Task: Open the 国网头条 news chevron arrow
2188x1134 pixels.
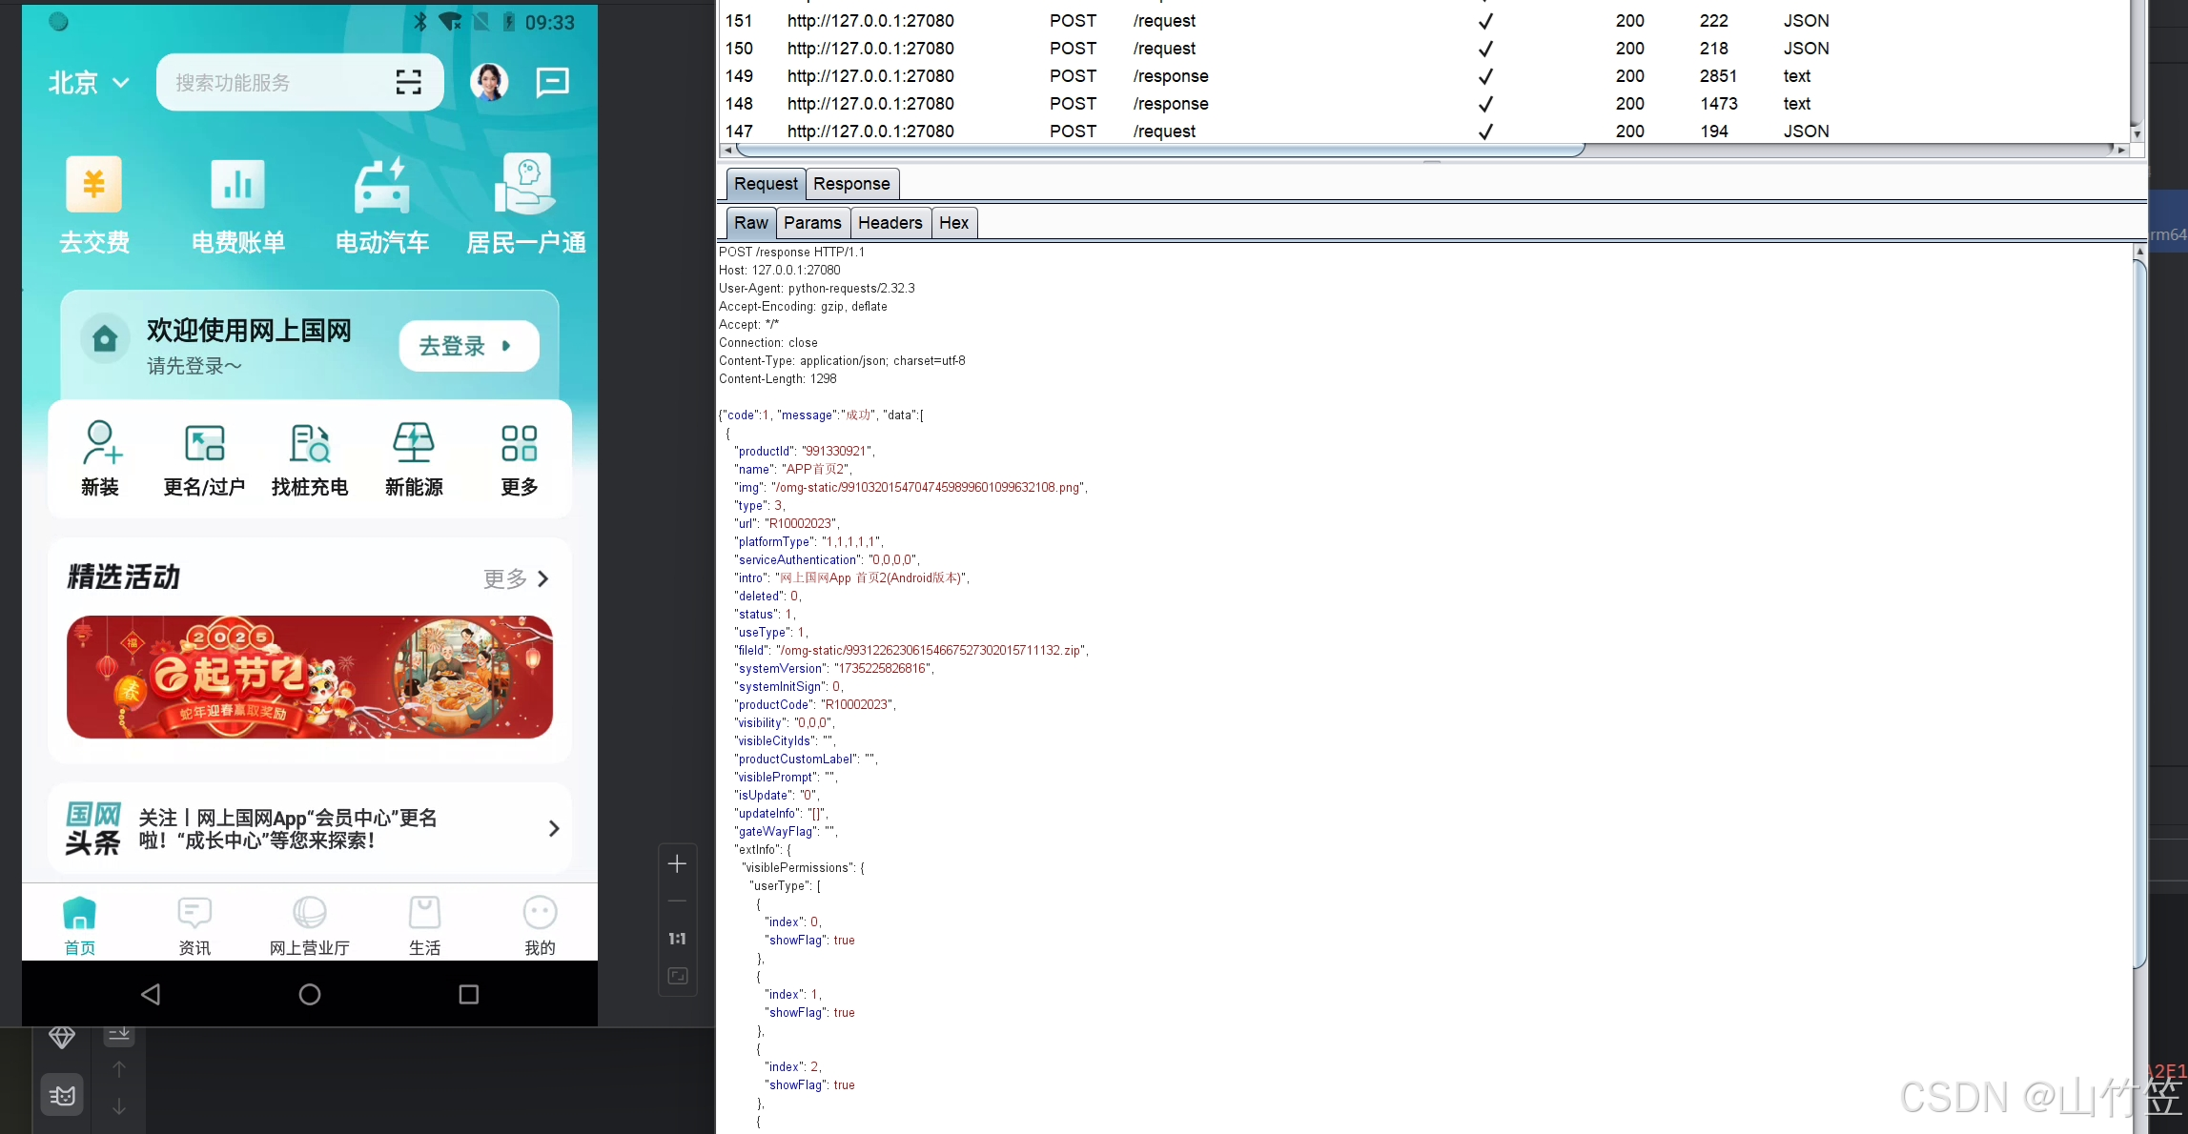Action: click(x=553, y=829)
